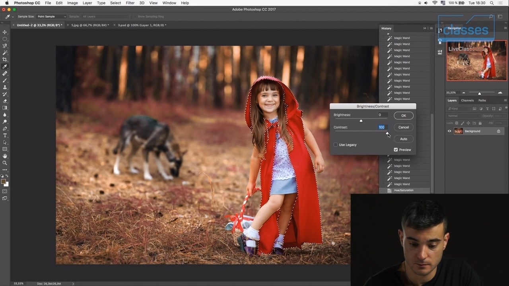Select the Eyedropper tool in the toolbar
The image size is (509, 286).
[5, 66]
